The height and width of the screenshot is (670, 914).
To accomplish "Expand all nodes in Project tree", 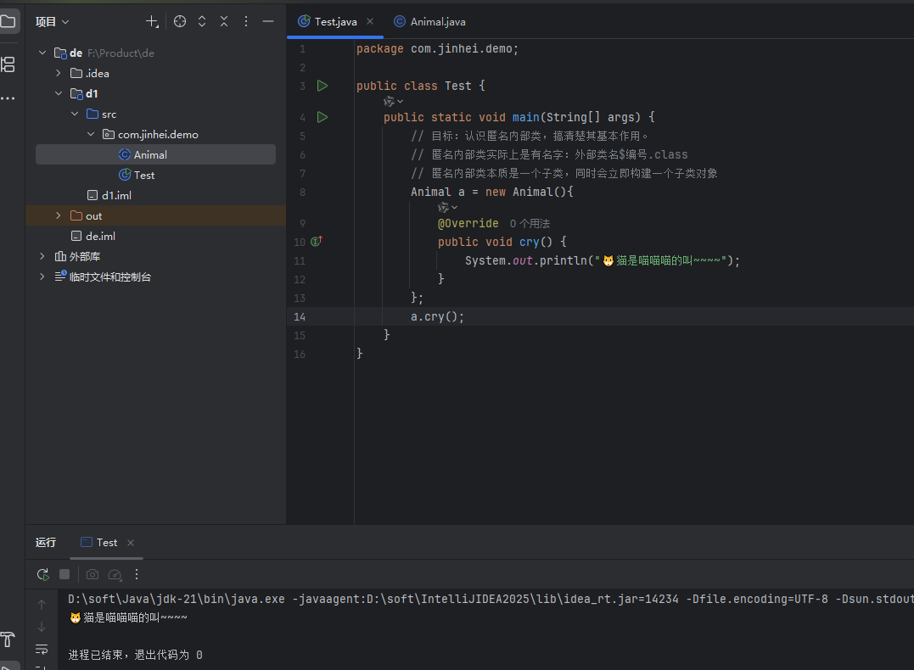I will tap(202, 21).
